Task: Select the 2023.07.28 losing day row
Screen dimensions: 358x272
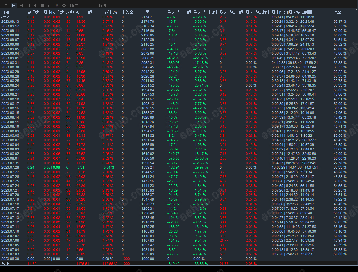Action: click(x=179, y=168)
